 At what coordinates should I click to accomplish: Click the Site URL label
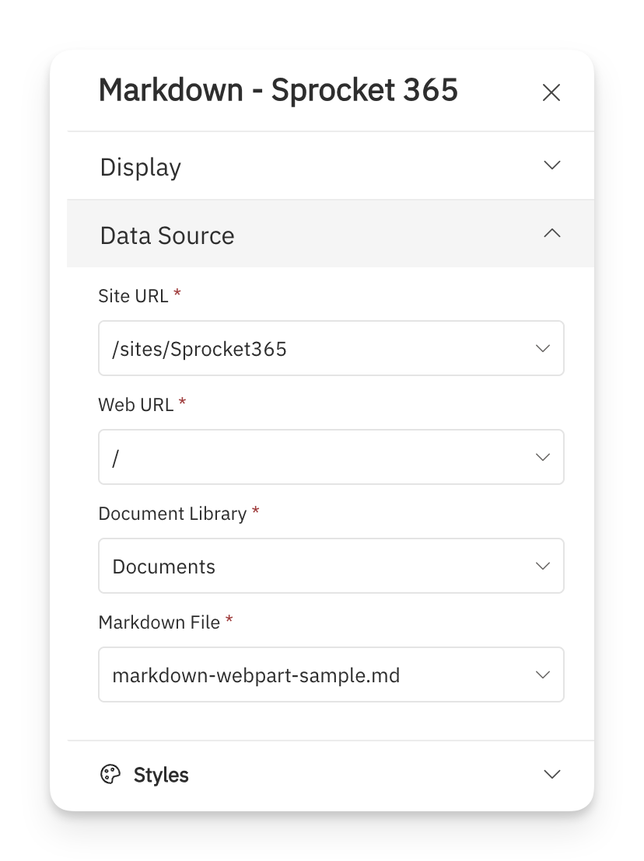(134, 296)
